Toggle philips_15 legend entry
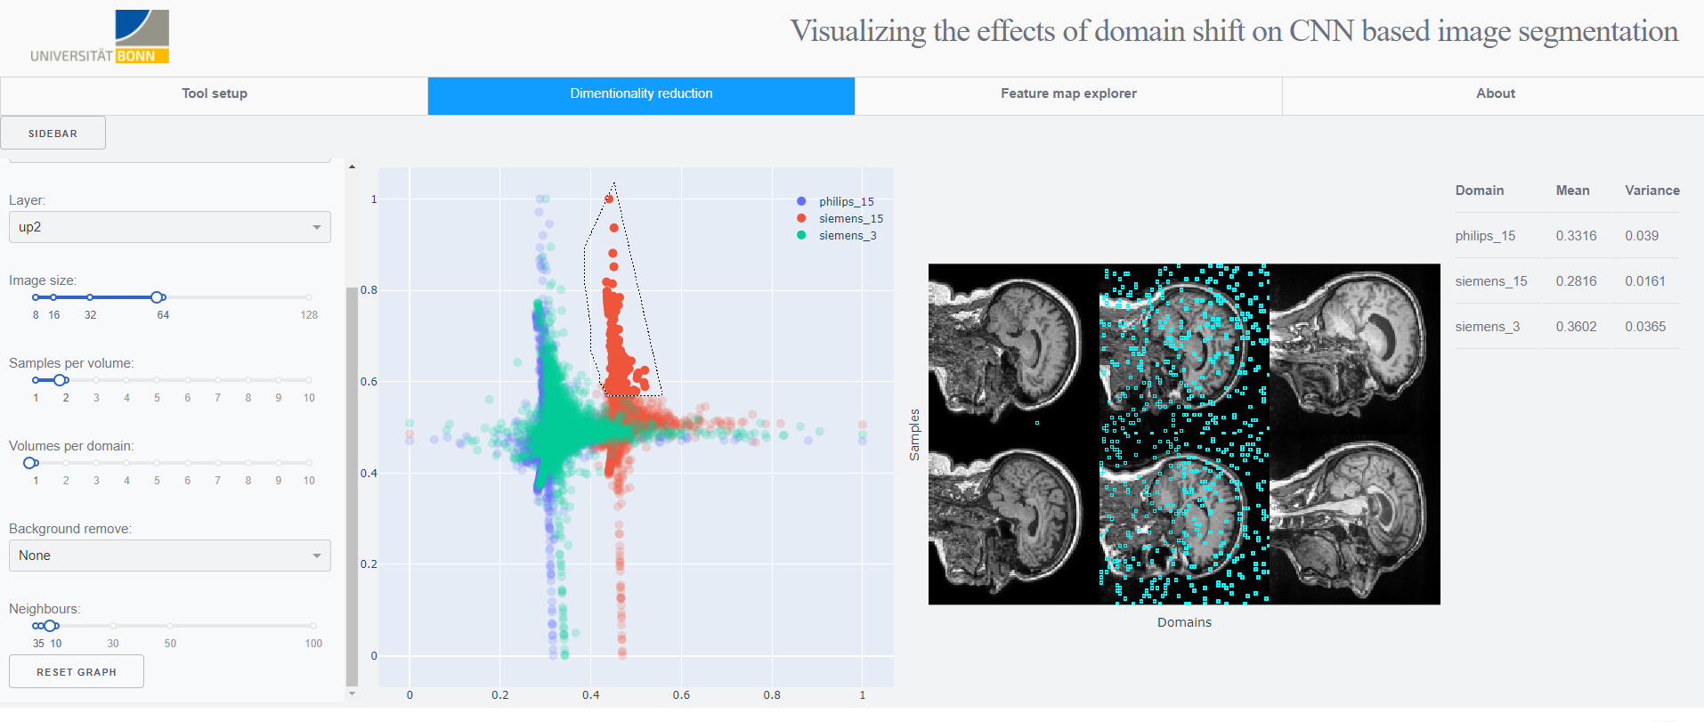 coord(837,202)
